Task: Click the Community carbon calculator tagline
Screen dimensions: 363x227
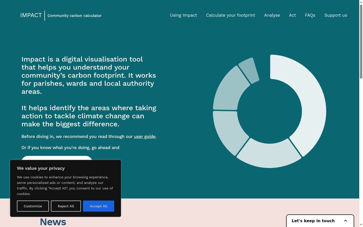Action: point(75,16)
